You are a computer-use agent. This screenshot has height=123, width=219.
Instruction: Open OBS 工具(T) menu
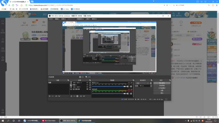(88, 19)
